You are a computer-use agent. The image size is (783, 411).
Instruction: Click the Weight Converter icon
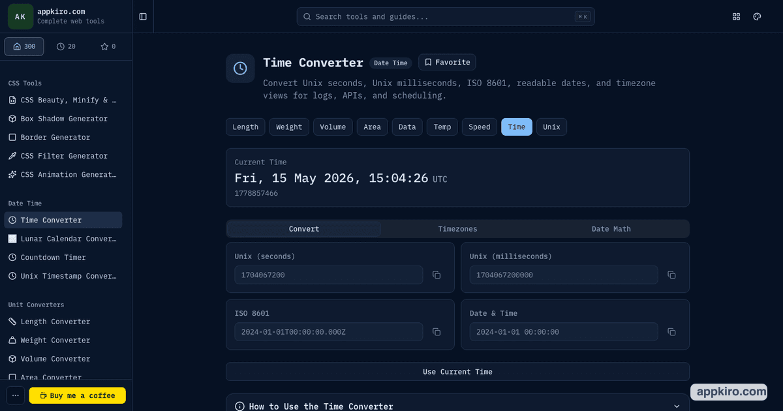pos(12,341)
